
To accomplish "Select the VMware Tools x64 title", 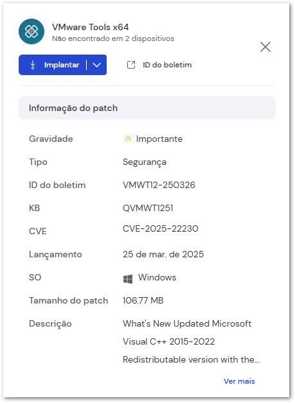I will pos(91,27).
